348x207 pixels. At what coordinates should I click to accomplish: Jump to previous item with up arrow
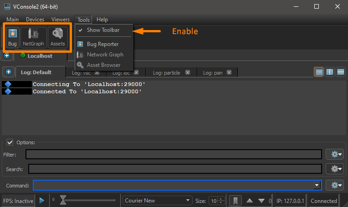pyautogui.click(x=249, y=201)
